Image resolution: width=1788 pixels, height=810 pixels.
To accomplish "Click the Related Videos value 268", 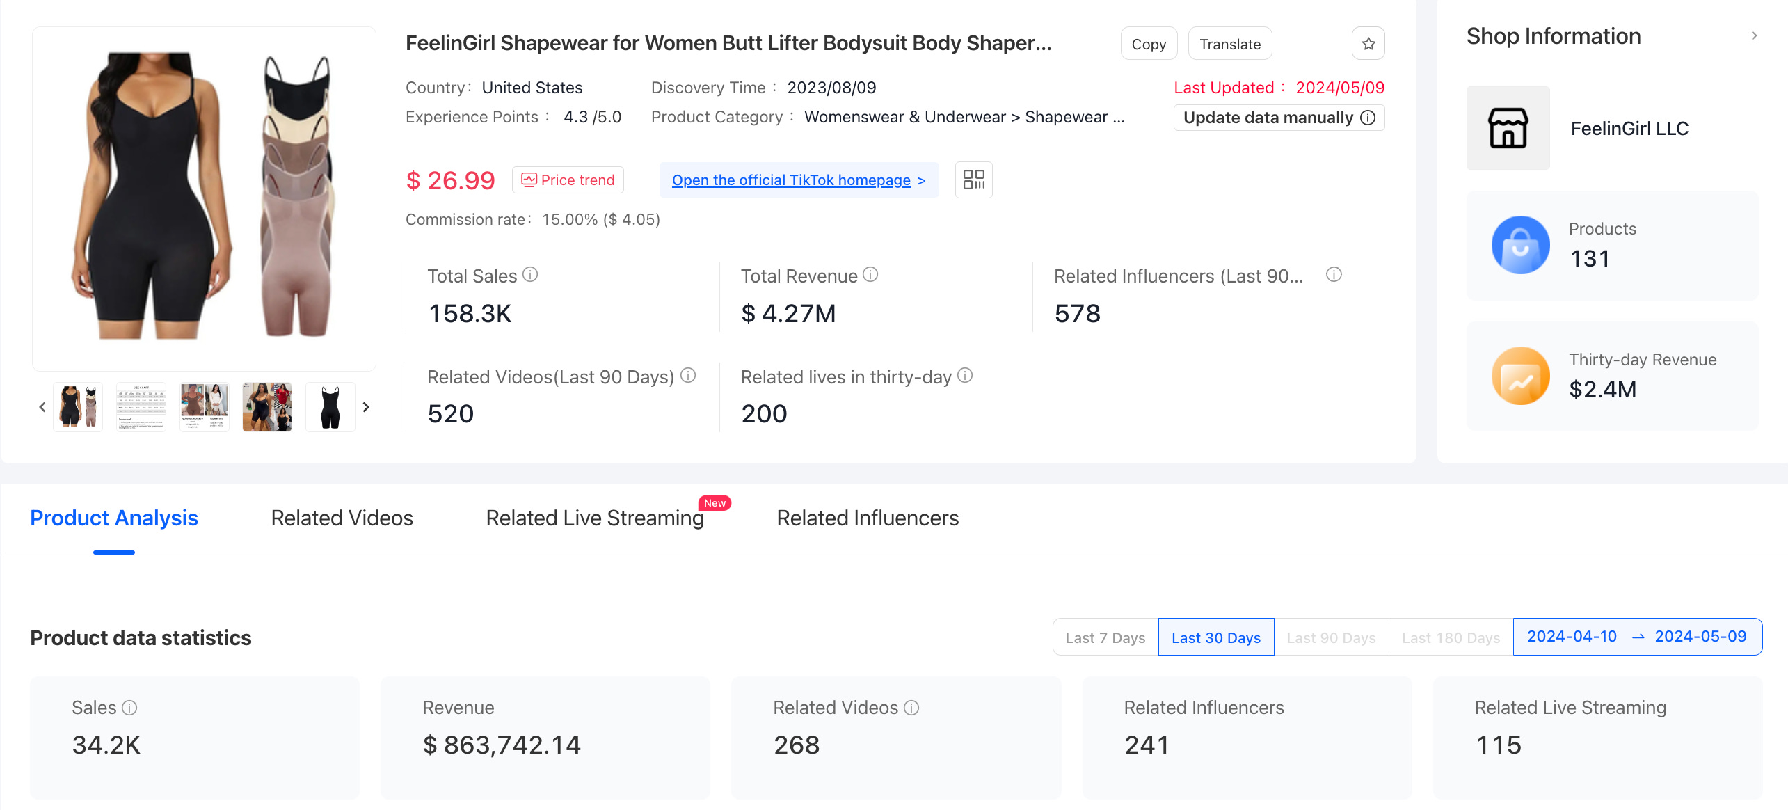I will click(x=797, y=745).
